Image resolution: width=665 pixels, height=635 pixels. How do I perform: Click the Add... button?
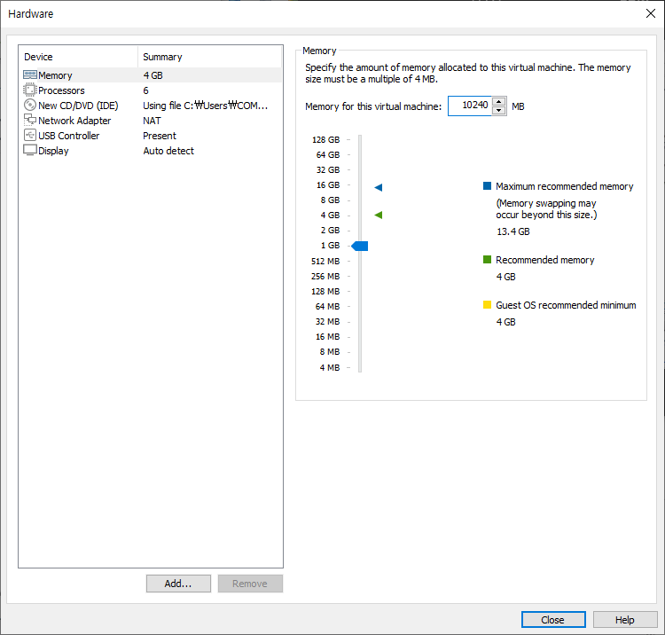point(178,584)
